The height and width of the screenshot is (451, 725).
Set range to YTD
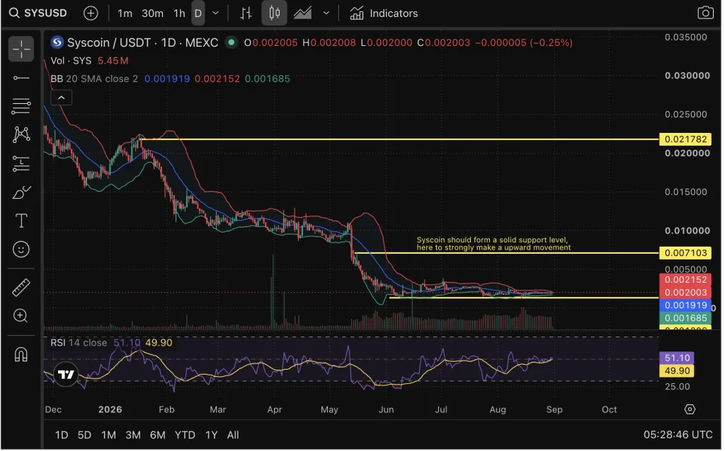coord(185,435)
